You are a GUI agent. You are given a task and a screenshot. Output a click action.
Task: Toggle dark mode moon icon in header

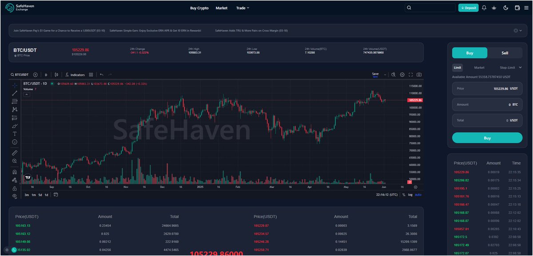point(506,8)
